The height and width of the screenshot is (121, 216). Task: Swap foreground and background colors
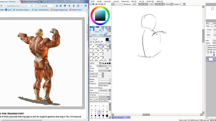coord(110,39)
